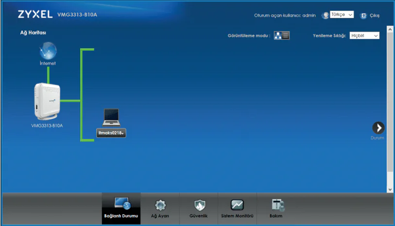Expand the ltmaks0218 device menu
Viewport: 395px width, 226px height.
111,133
